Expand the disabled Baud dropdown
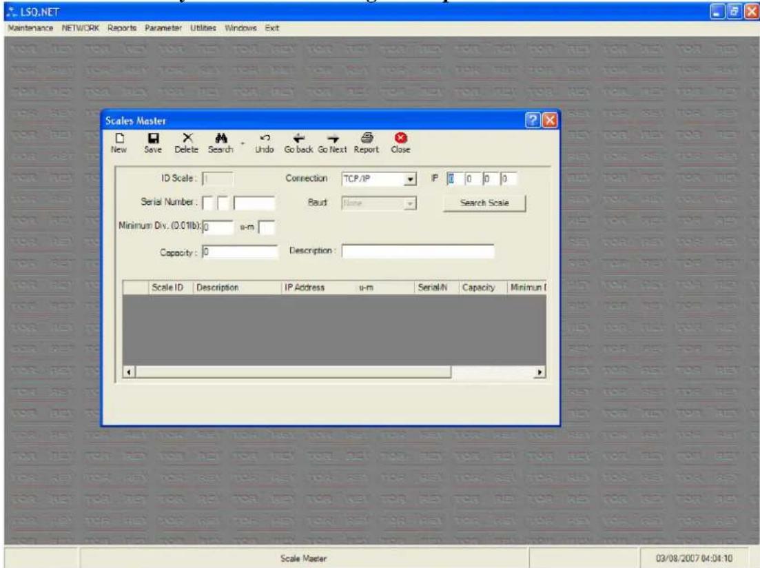This screenshot has width=760, height=568. [410, 203]
